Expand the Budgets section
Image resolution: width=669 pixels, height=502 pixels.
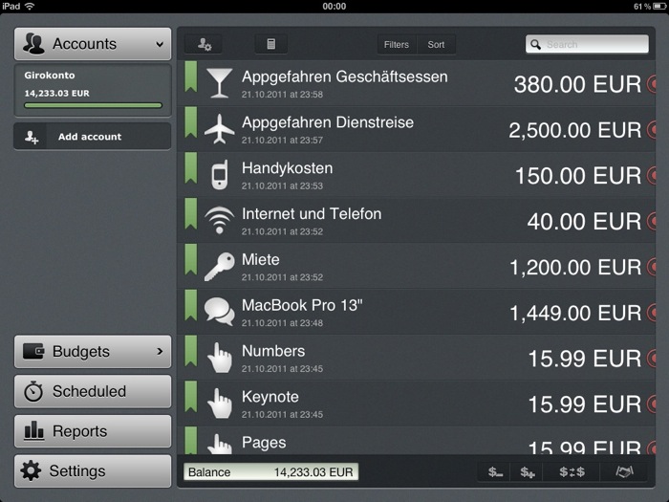(x=93, y=351)
